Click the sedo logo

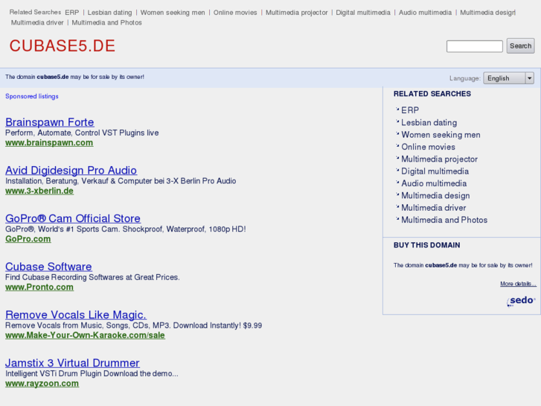(x=521, y=301)
